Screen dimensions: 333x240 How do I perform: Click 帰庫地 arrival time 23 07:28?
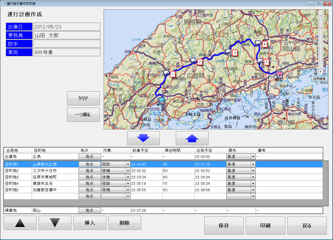[x=146, y=210]
